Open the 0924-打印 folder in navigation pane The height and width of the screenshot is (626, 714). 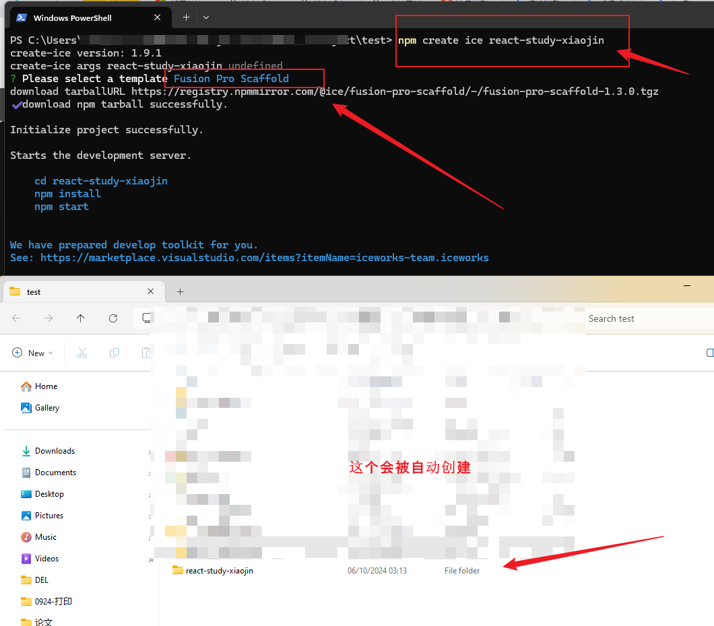coord(53,602)
